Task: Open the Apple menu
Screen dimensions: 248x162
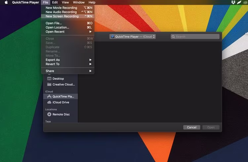Action: (6, 2)
